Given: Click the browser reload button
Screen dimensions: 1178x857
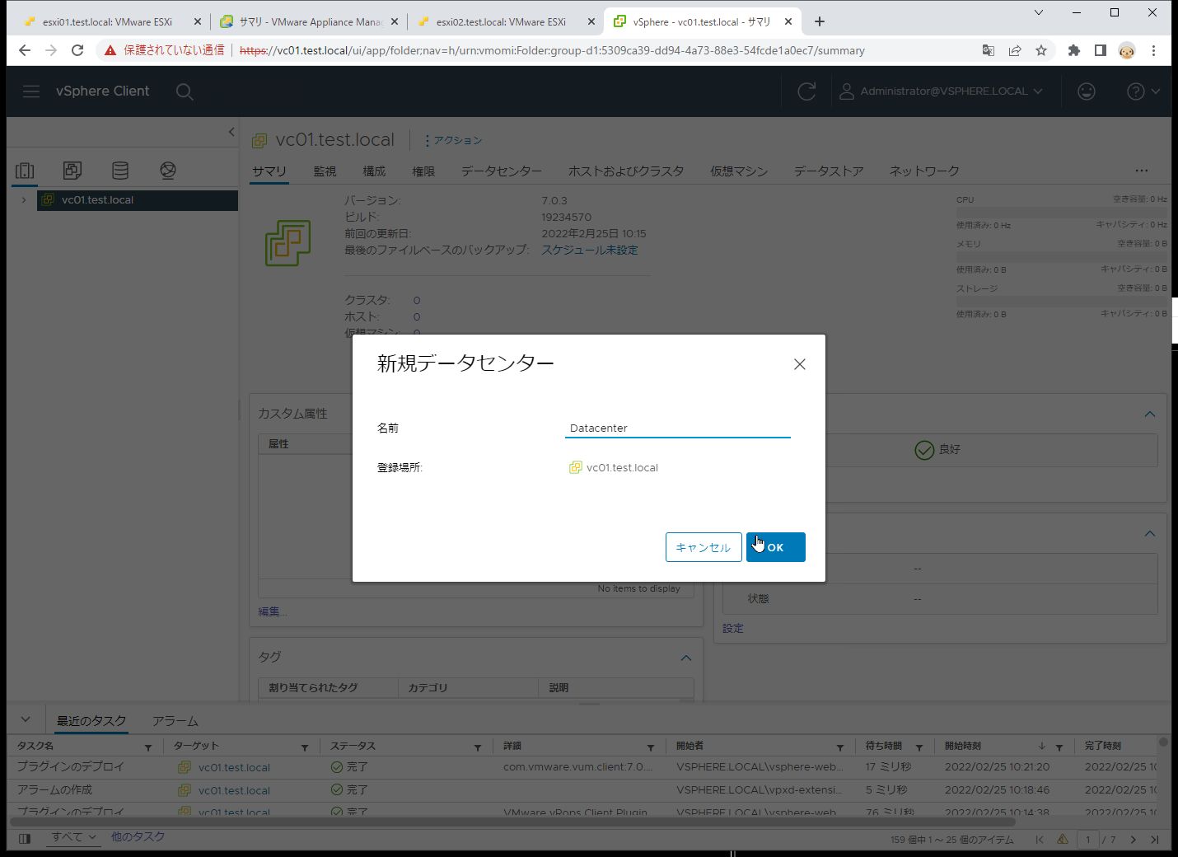Looking at the screenshot, I should 77,50.
